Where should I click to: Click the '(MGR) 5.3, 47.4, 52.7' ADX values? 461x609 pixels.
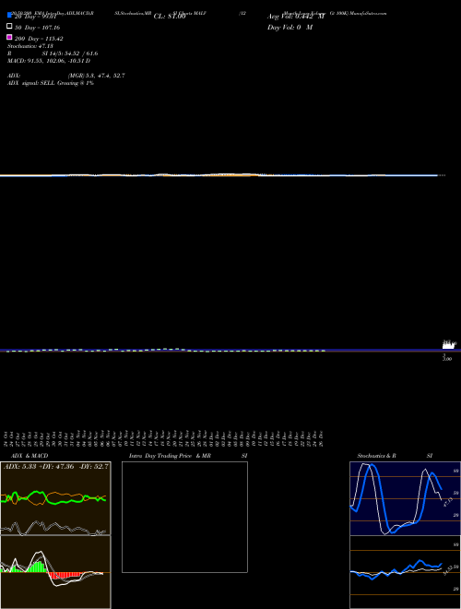[x=96, y=76]
